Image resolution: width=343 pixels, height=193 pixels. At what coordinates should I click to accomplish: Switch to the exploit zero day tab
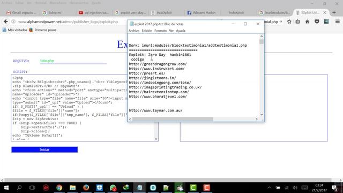click(x=130, y=13)
